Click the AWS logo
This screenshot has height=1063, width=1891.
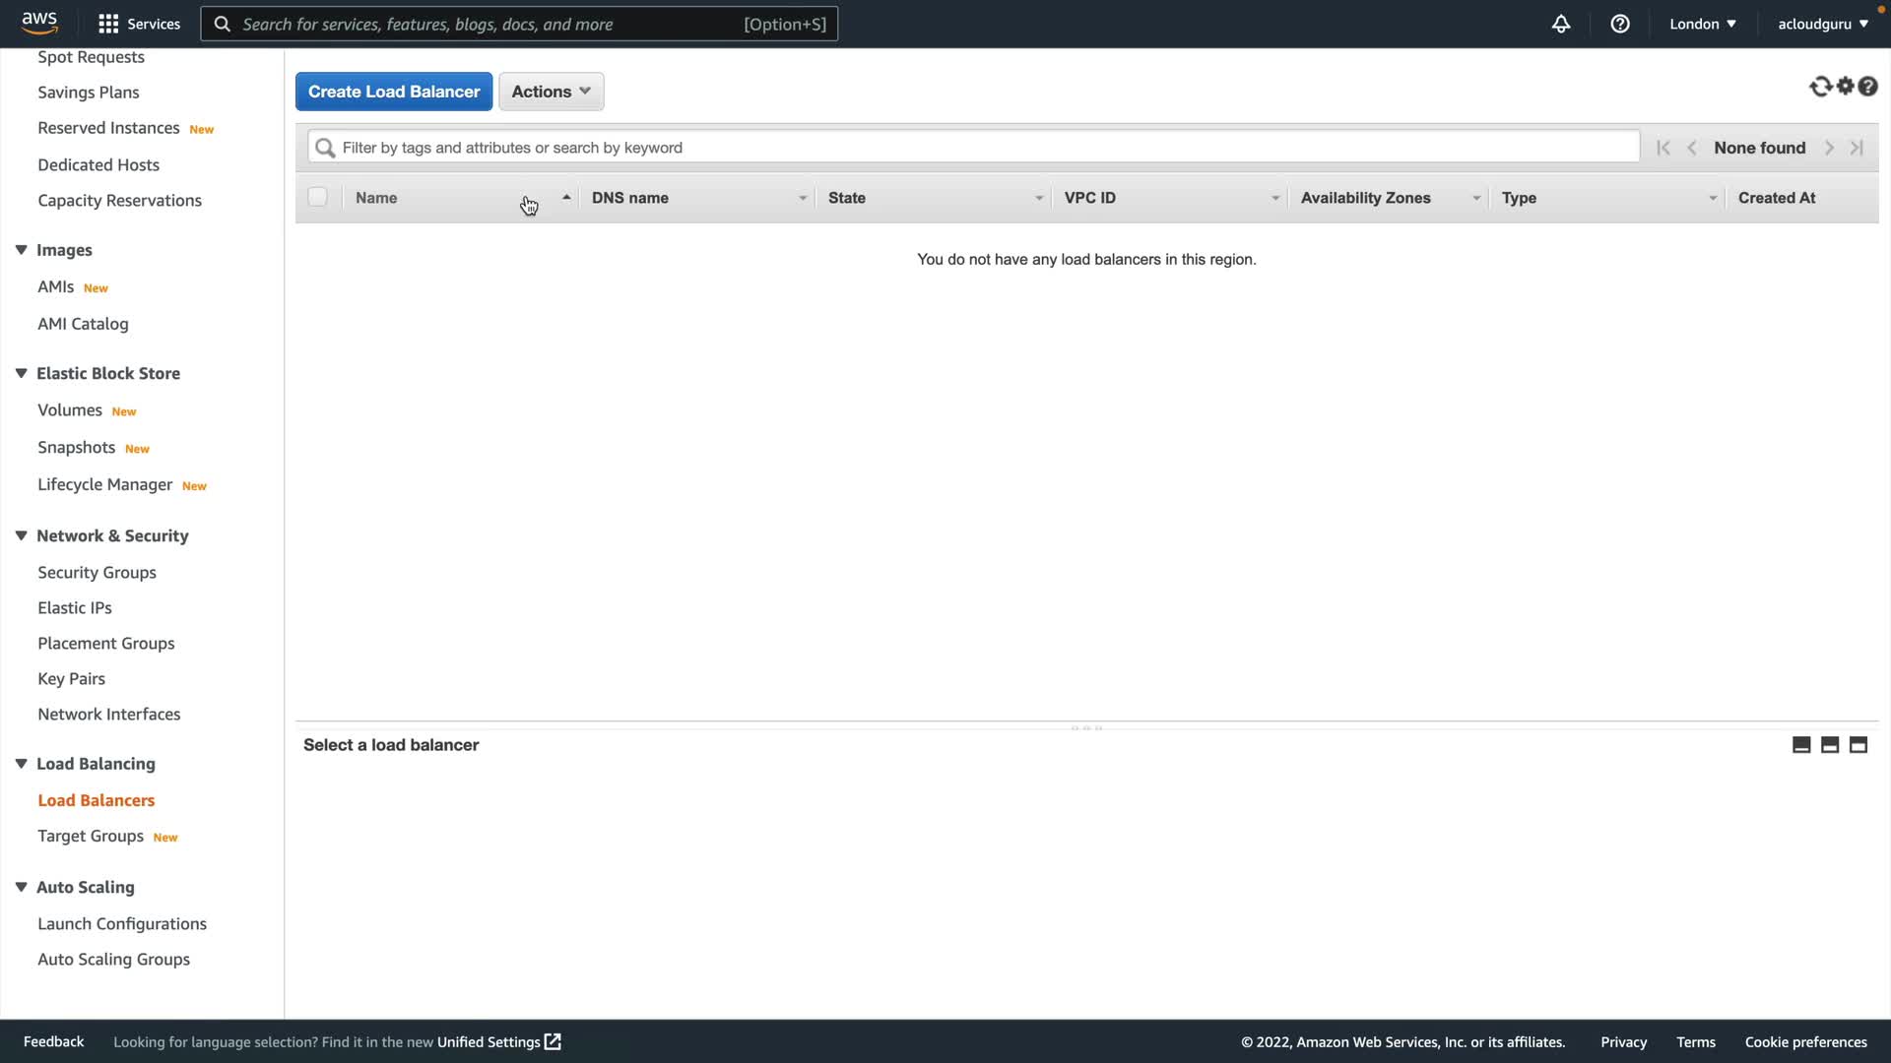(39, 22)
